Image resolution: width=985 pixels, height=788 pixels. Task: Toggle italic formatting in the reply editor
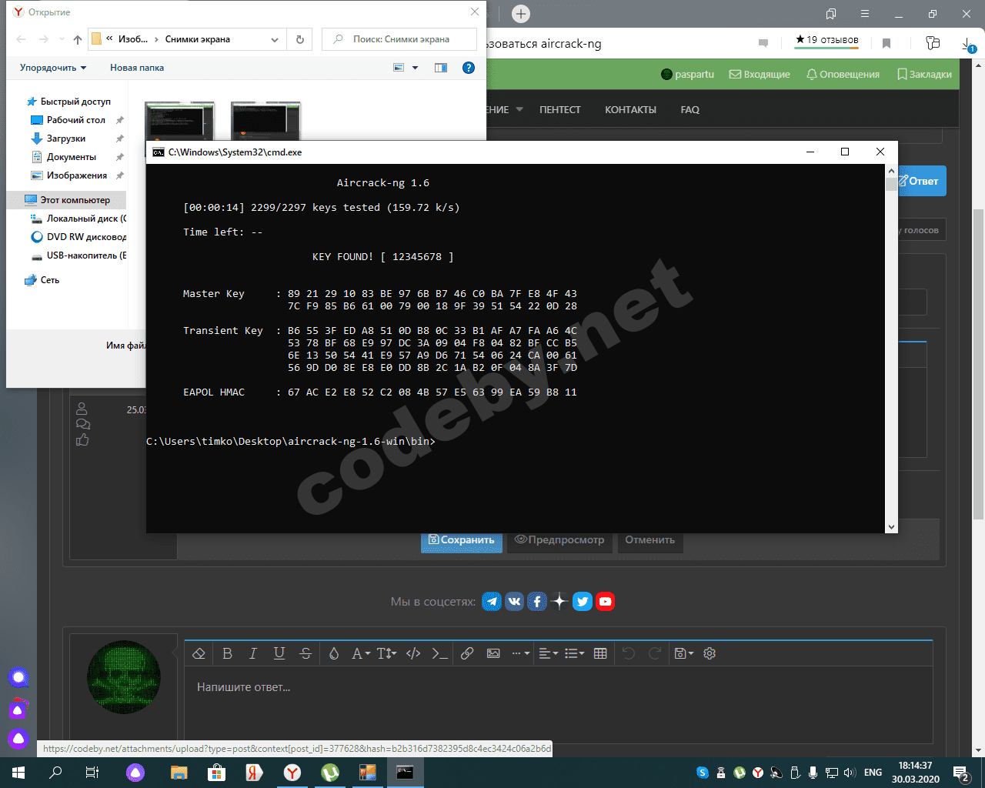point(253,653)
